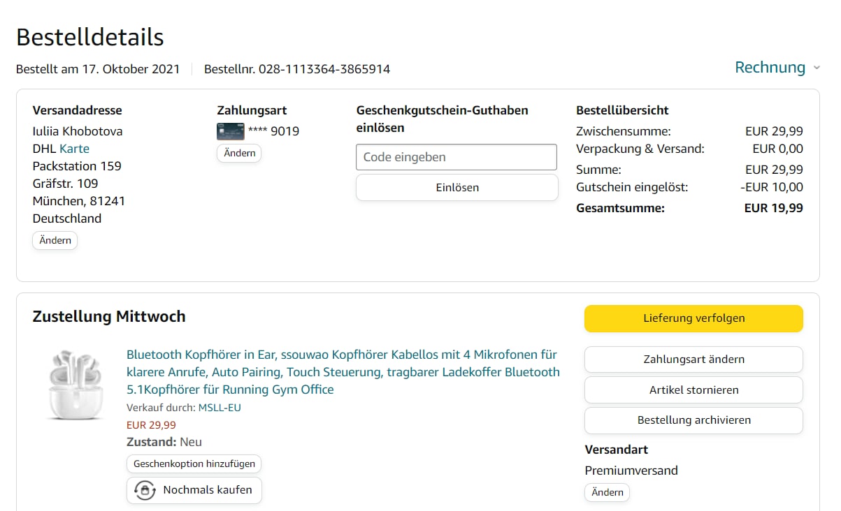
Task: Click the Bestellnr. 028-1113364-3865914 text
Action: (297, 69)
